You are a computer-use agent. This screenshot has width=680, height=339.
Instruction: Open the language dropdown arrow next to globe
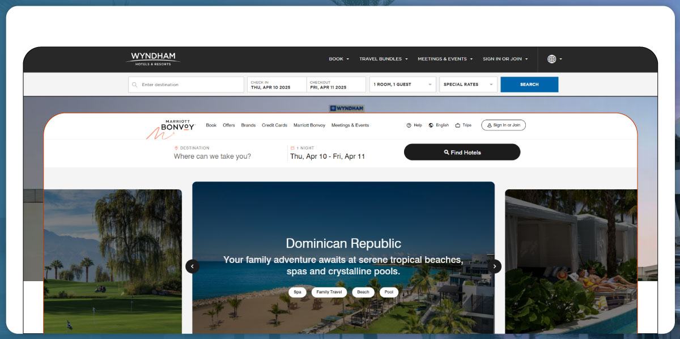561,59
